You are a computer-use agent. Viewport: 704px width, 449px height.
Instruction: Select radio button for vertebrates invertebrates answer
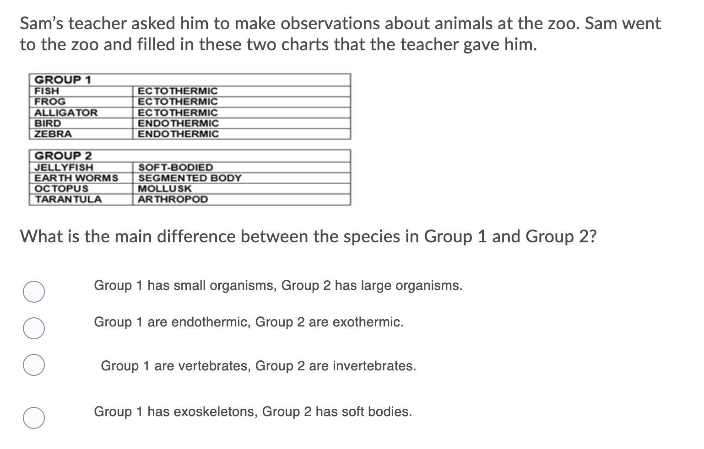tap(33, 365)
